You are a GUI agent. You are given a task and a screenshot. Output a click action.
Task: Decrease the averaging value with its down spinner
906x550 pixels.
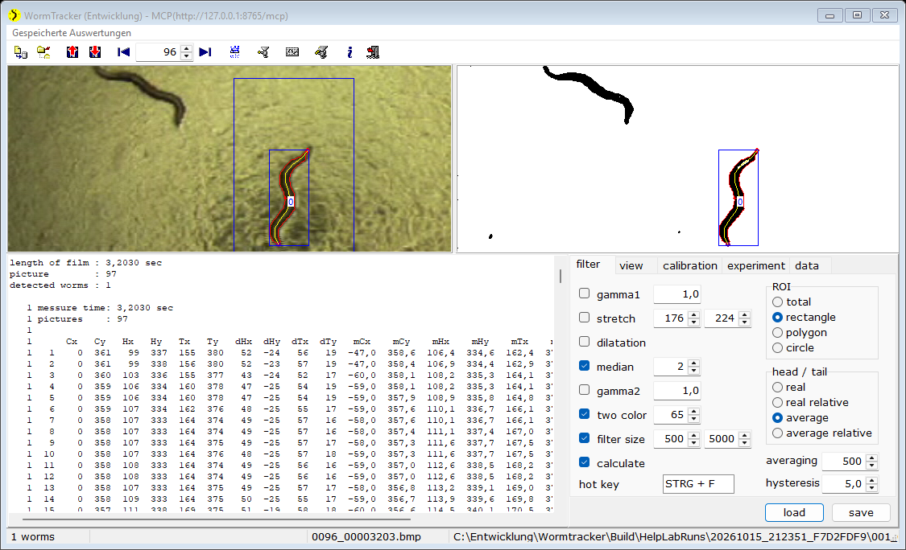coord(872,465)
